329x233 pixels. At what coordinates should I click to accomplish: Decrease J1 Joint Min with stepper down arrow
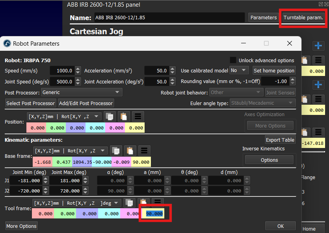click(x=46, y=183)
